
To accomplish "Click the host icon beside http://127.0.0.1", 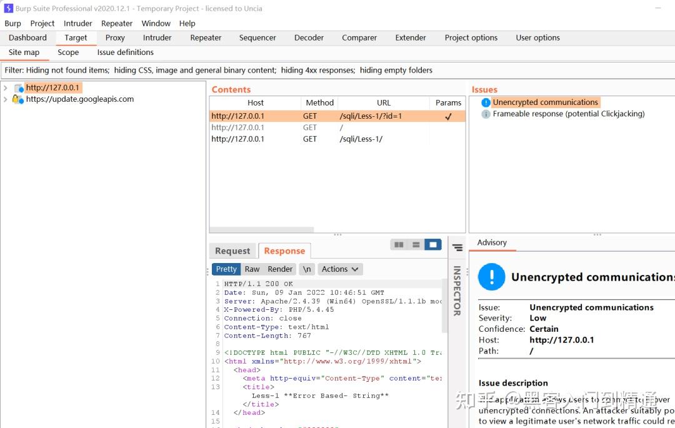I will (x=19, y=88).
